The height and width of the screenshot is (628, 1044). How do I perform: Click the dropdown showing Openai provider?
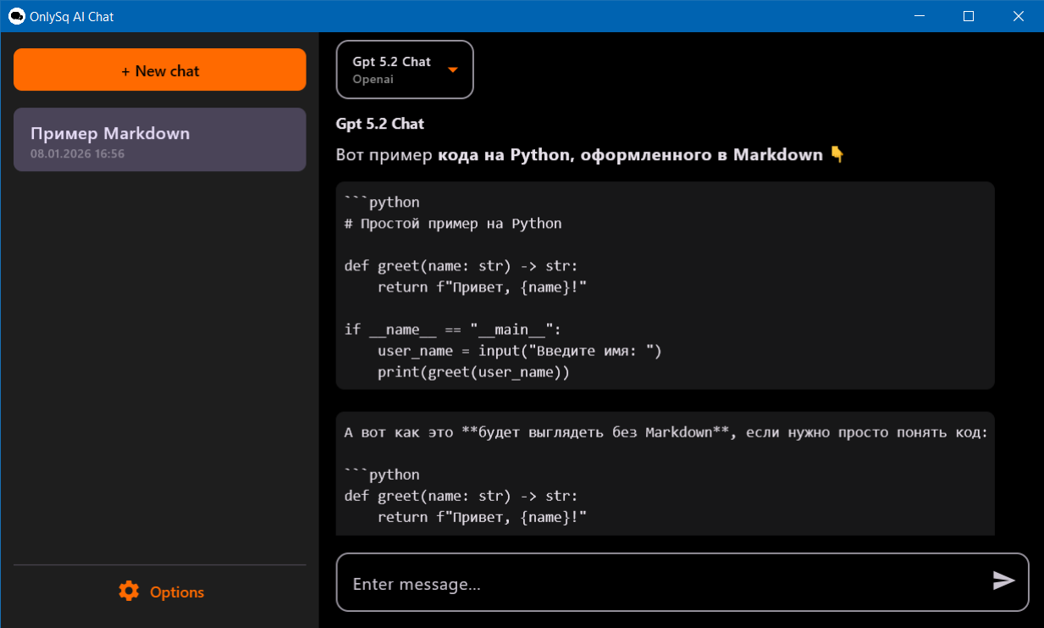pos(404,69)
